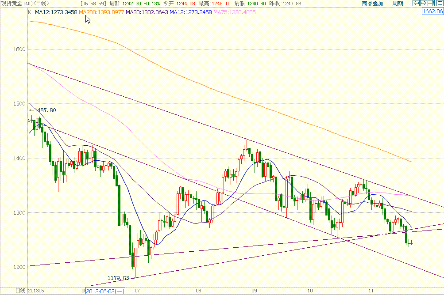
Task: Click the 1600 price axis label
Action: click(19, 49)
